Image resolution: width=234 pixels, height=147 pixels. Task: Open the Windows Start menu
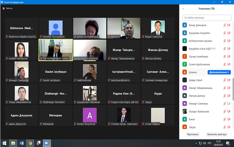[x=4, y=143]
